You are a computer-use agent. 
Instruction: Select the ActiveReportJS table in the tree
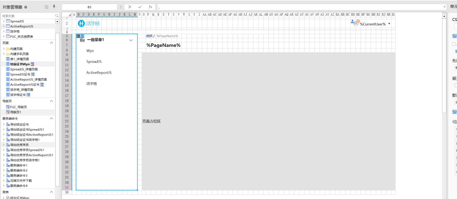click(x=22, y=26)
